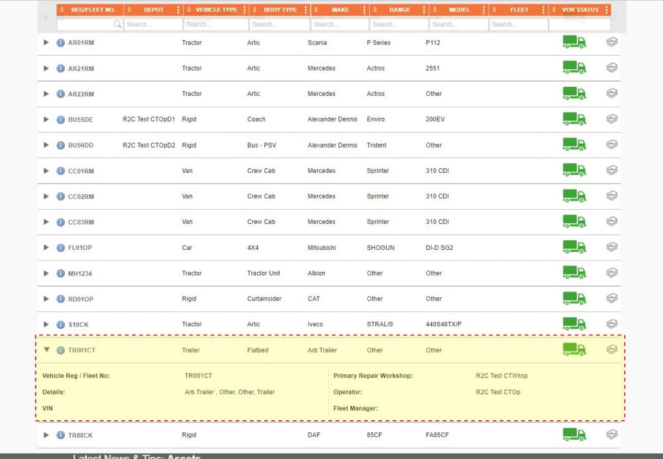Expand the FL01OP vehicle row

(x=45, y=247)
